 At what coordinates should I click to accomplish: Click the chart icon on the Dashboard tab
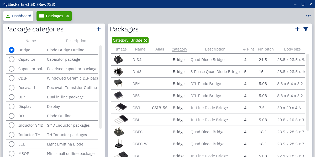8,16
